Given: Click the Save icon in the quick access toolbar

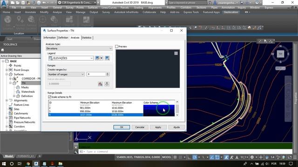Looking at the screenshot, I should (x=23, y=3).
